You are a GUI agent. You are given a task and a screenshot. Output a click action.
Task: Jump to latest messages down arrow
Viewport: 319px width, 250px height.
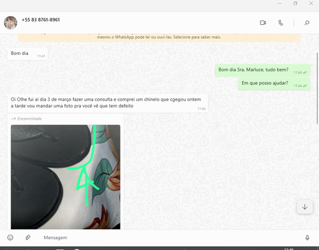[305, 207]
